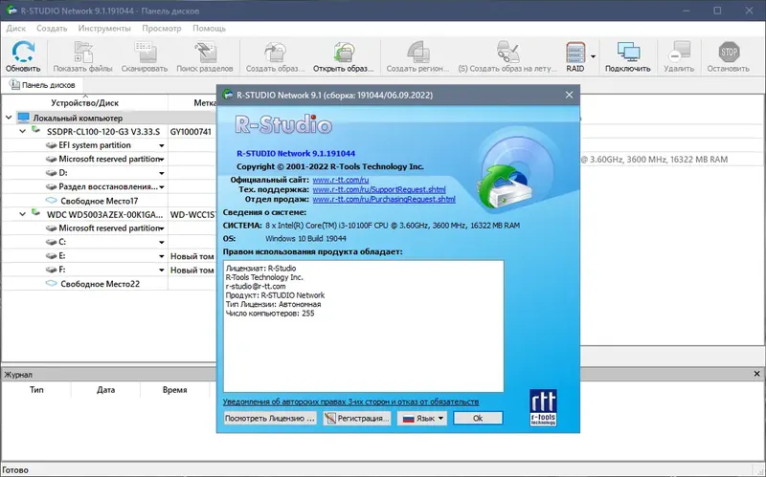Open the Создать menu
766x477 pixels.
pos(52,29)
